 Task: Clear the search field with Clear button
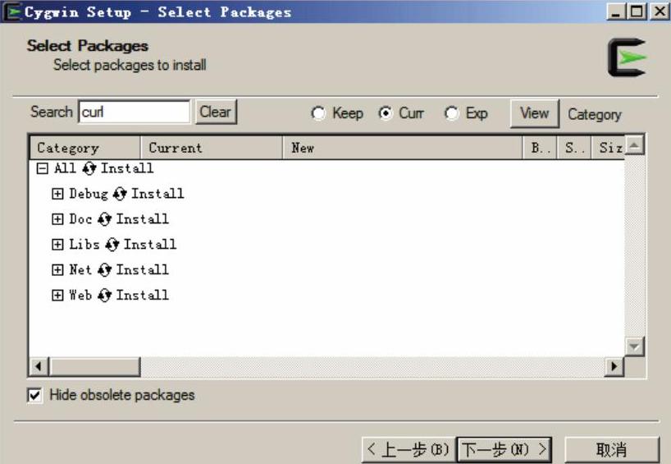pos(216,113)
